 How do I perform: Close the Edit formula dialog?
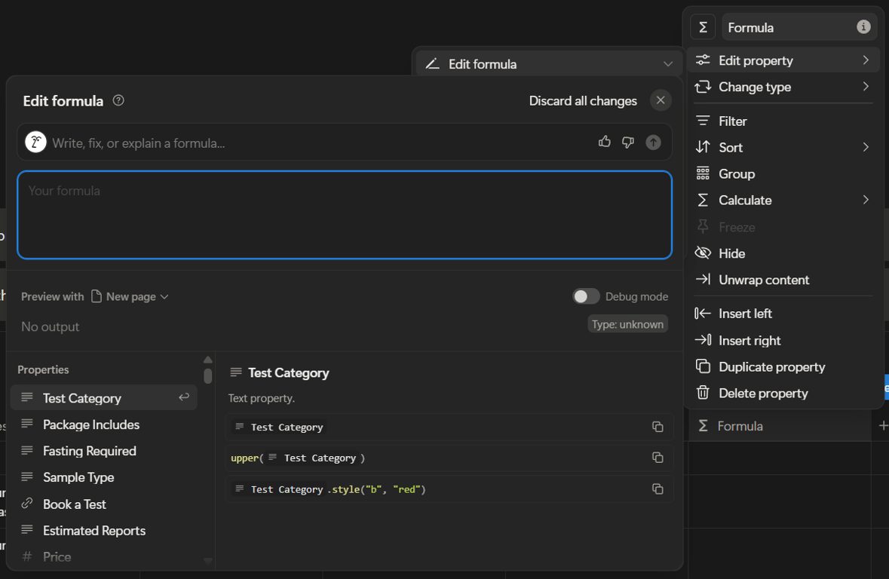click(661, 100)
